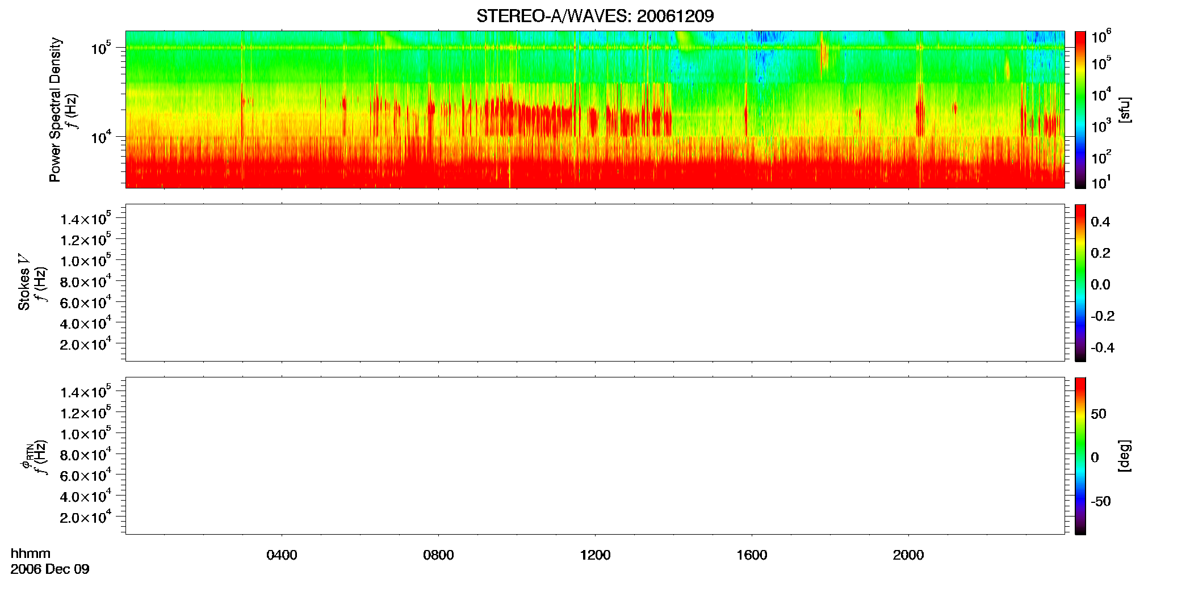Click the -0.4 label on Stokes colorbar

click(x=1103, y=348)
